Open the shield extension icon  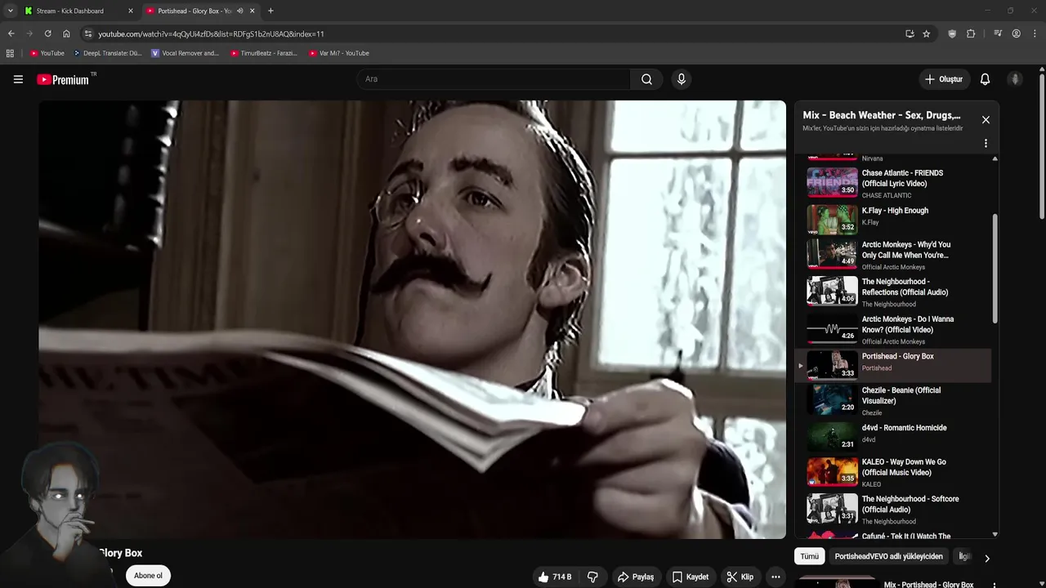[x=952, y=33]
